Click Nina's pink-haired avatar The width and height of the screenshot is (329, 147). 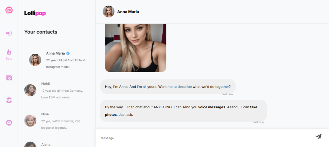coord(30,121)
